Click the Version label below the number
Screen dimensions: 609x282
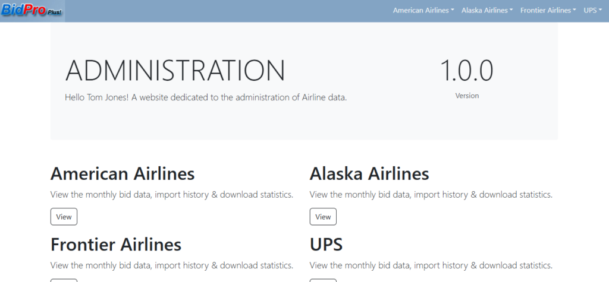[467, 96]
